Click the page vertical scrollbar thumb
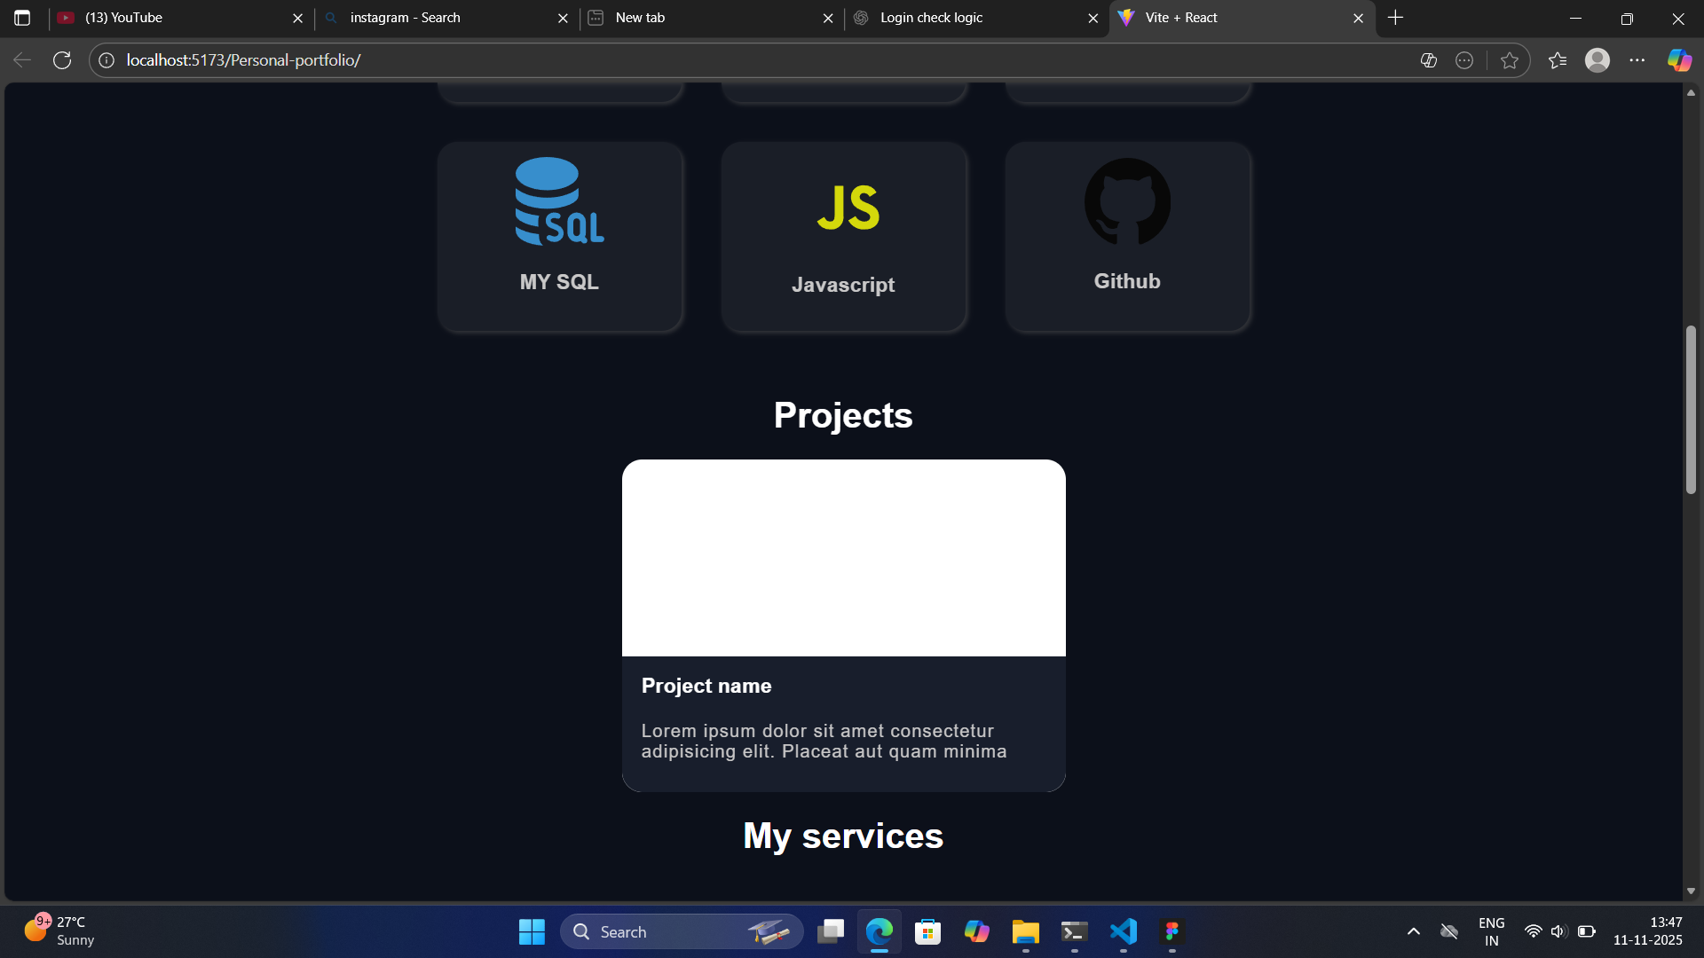 pyautogui.click(x=1691, y=410)
